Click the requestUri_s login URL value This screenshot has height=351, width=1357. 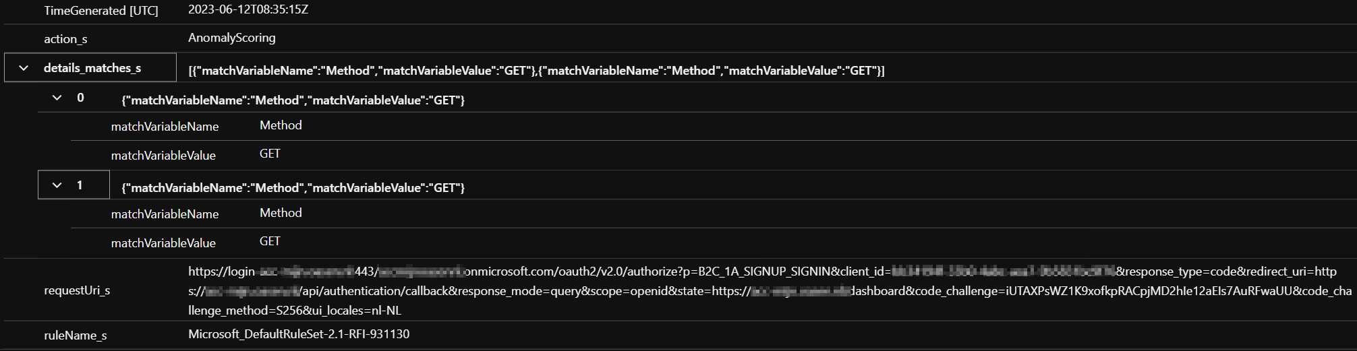770,291
